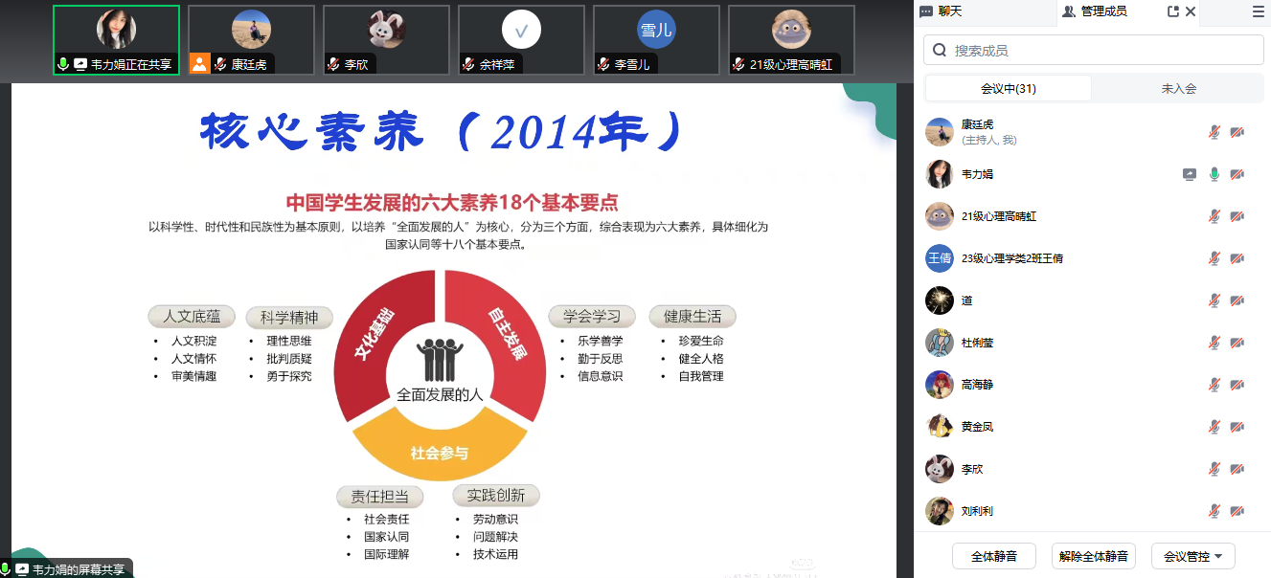Image resolution: width=1271 pixels, height=578 pixels.
Task: Open the hamburger menu in panel header
Action: 1258,11
